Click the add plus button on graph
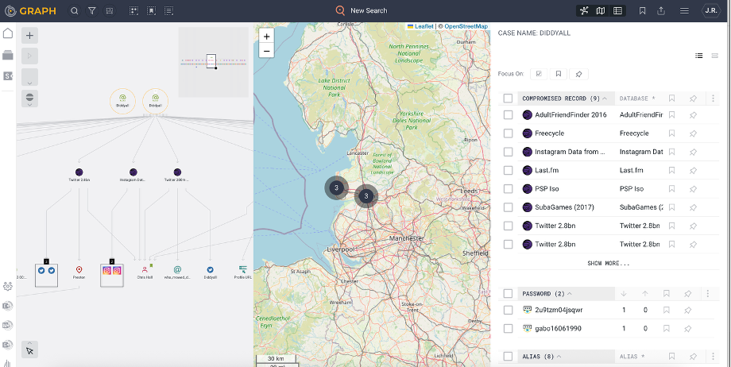Image resolution: width=731 pixels, height=367 pixels. tap(29, 36)
